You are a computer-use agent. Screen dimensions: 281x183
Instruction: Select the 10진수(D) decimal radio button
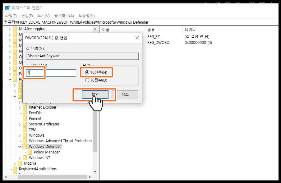tap(87, 80)
